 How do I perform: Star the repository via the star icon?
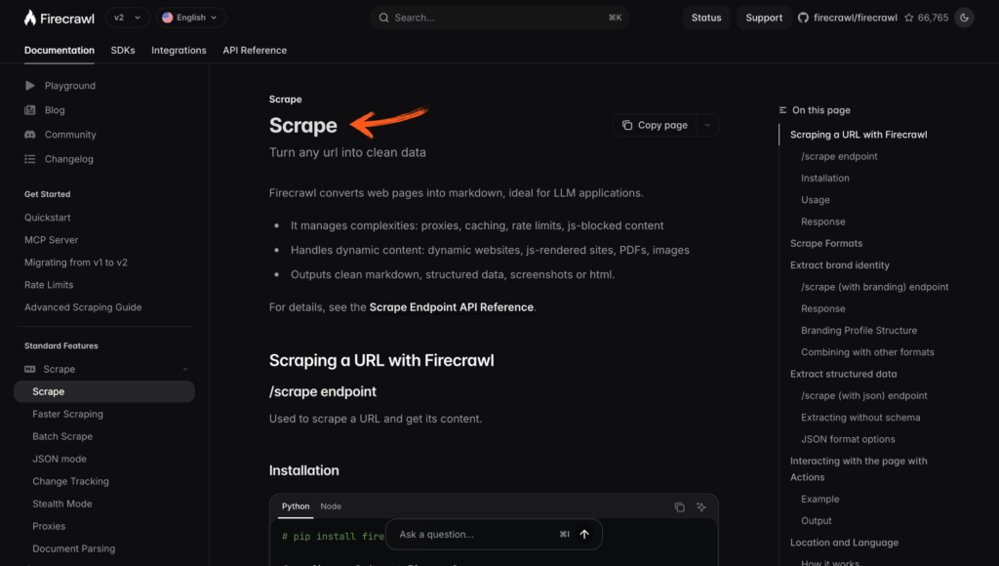(910, 17)
